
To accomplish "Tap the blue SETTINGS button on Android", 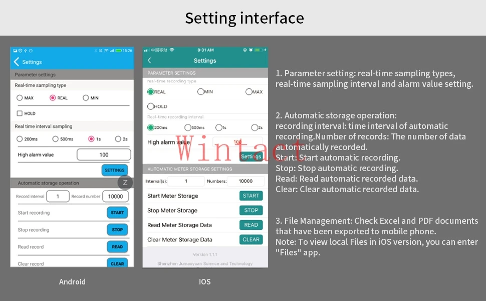I will [x=114, y=170].
